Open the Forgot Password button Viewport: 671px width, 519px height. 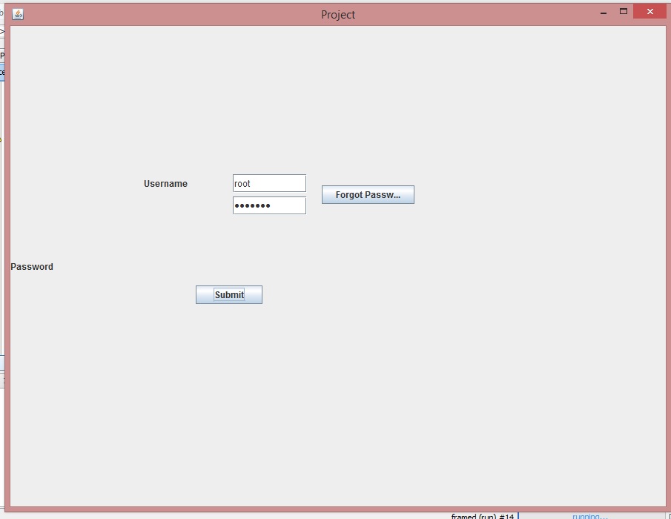tap(368, 195)
